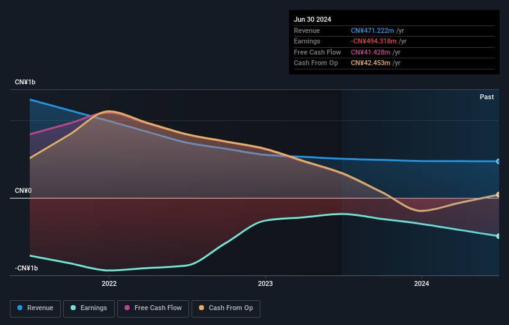Click the orange Cash From Op legend dot
The height and width of the screenshot is (325, 509).
(x=201, y=308)
